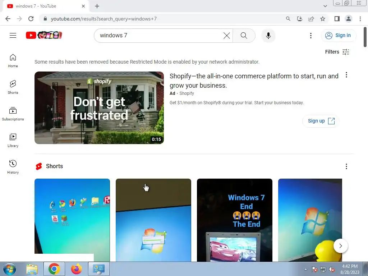Open the short with yellow toy
Screen dimensions: 368x276
pyautogui.click(x=310, y=220)
